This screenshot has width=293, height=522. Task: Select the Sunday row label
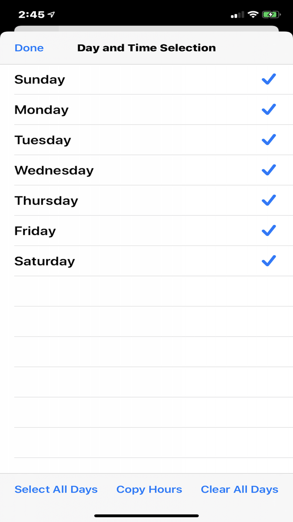(x=40, y=80)
